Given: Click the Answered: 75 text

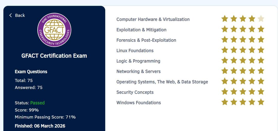Looking at the screenshot, I should pyautogui.click(x=29, y=87).
